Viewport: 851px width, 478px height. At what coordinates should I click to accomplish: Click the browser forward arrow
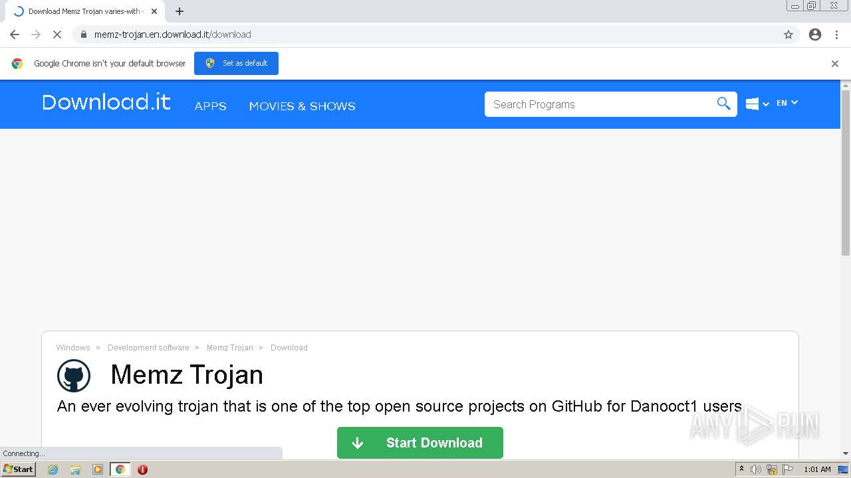[36, 35]
